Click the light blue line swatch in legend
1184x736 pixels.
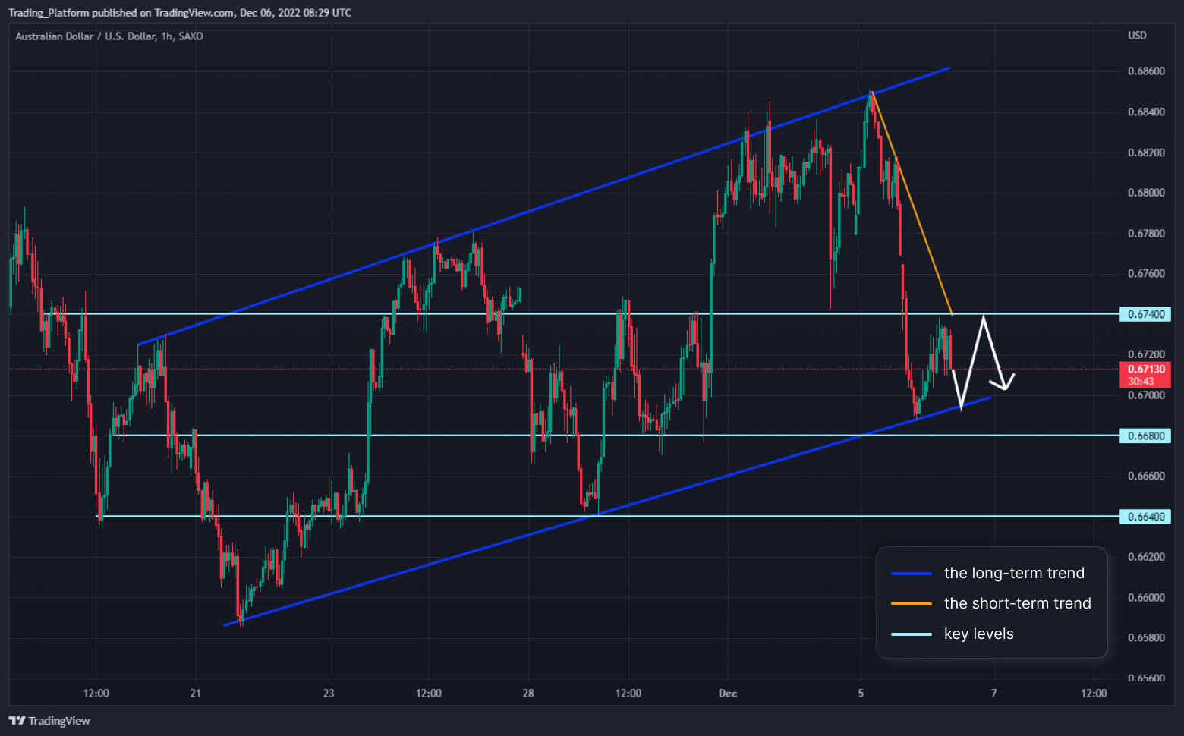pos(911,634)
